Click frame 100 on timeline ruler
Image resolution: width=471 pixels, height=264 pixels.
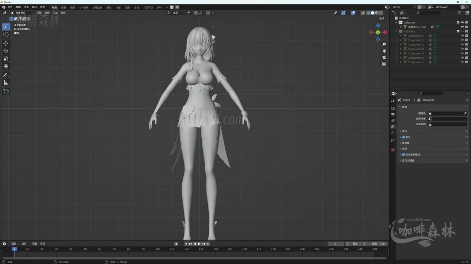coord(158,249)
